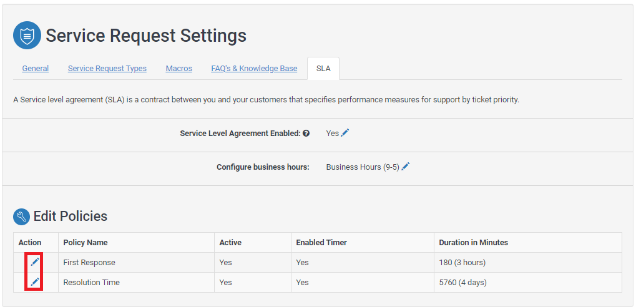Image resolution: width=636 pixels, height=307 pixels.
Task: Click Enabled Timer Yes in Resolution Time row
Action: pos(302,282)
